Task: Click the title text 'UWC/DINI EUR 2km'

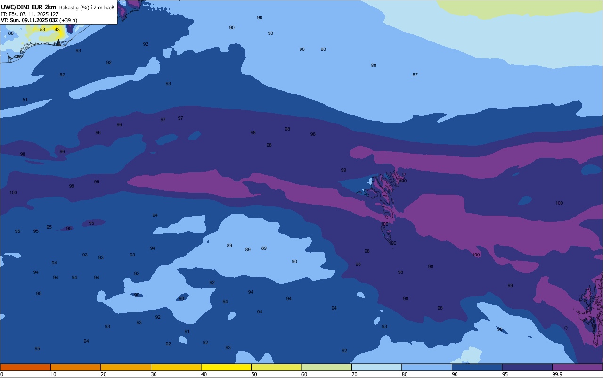Action: click(29, 7)
